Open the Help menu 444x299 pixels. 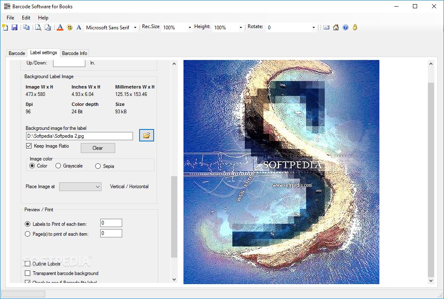(43, 17)
